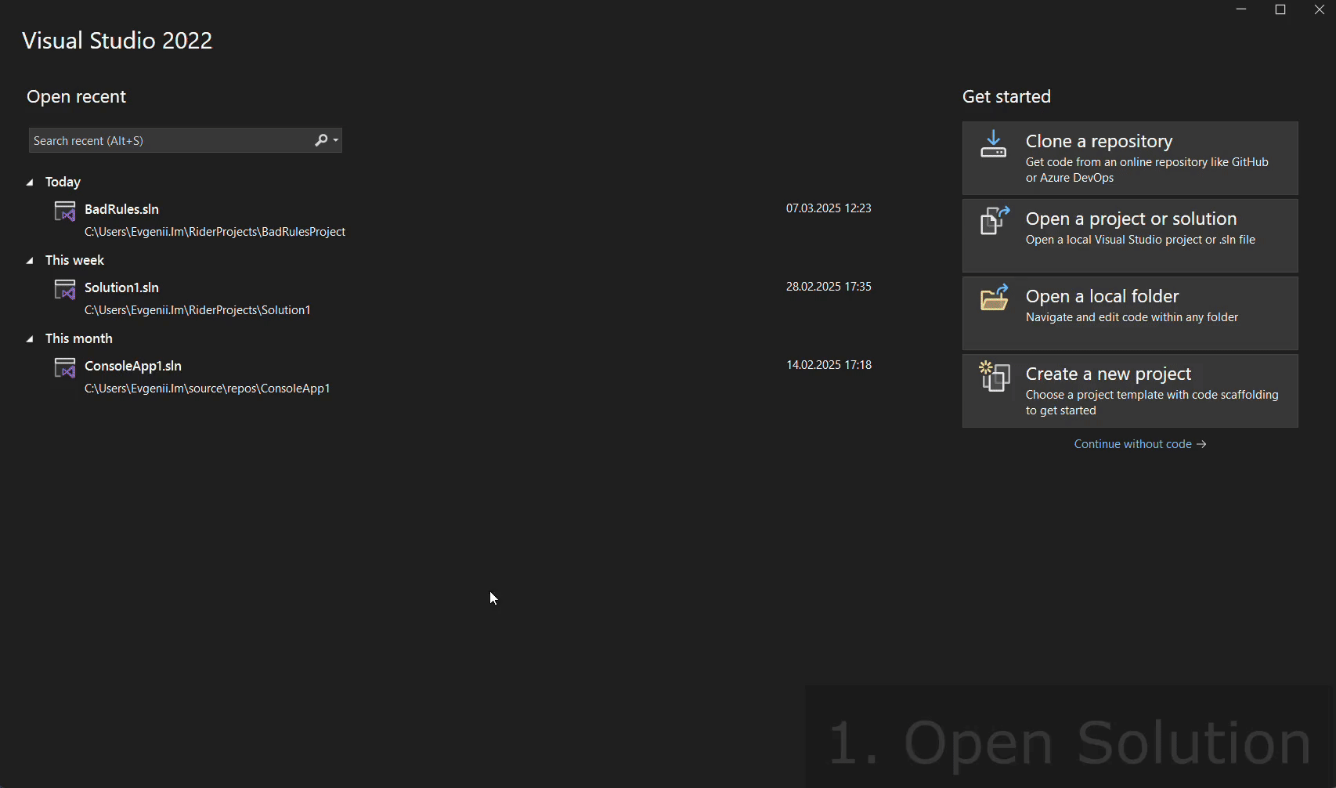The width and height of the screenshot is (1336, 788).
Task: Click the Open a project or solution icon
Action: 995,221
